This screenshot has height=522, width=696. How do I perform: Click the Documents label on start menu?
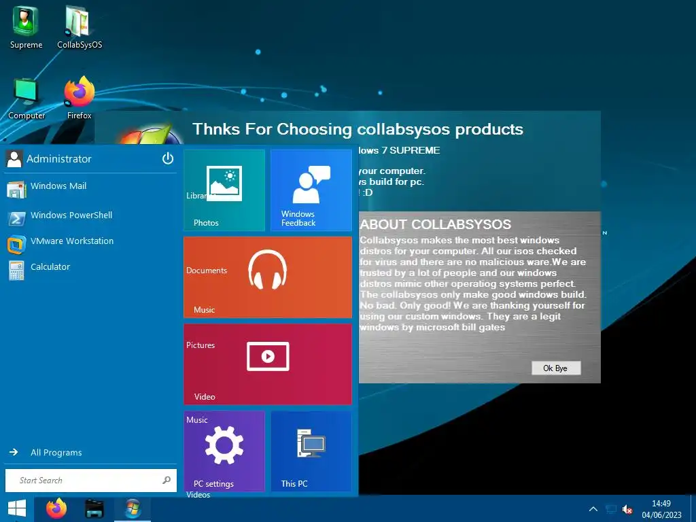click(207, 271)
